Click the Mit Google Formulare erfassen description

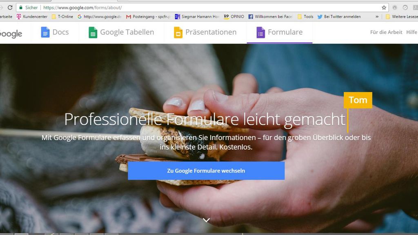point(206,142)
